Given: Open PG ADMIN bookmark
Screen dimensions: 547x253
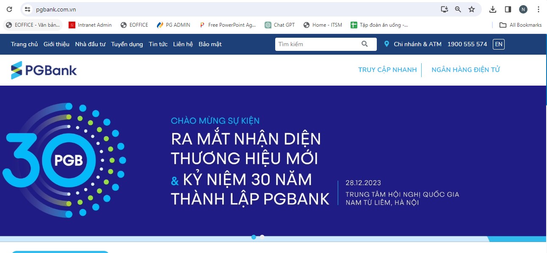Looking at the screenshot, I should click(x=174, y=25).
